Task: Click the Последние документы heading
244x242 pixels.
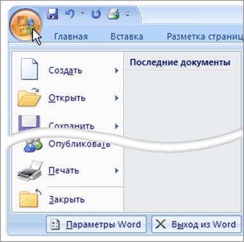Action: [x=180, y=63]
